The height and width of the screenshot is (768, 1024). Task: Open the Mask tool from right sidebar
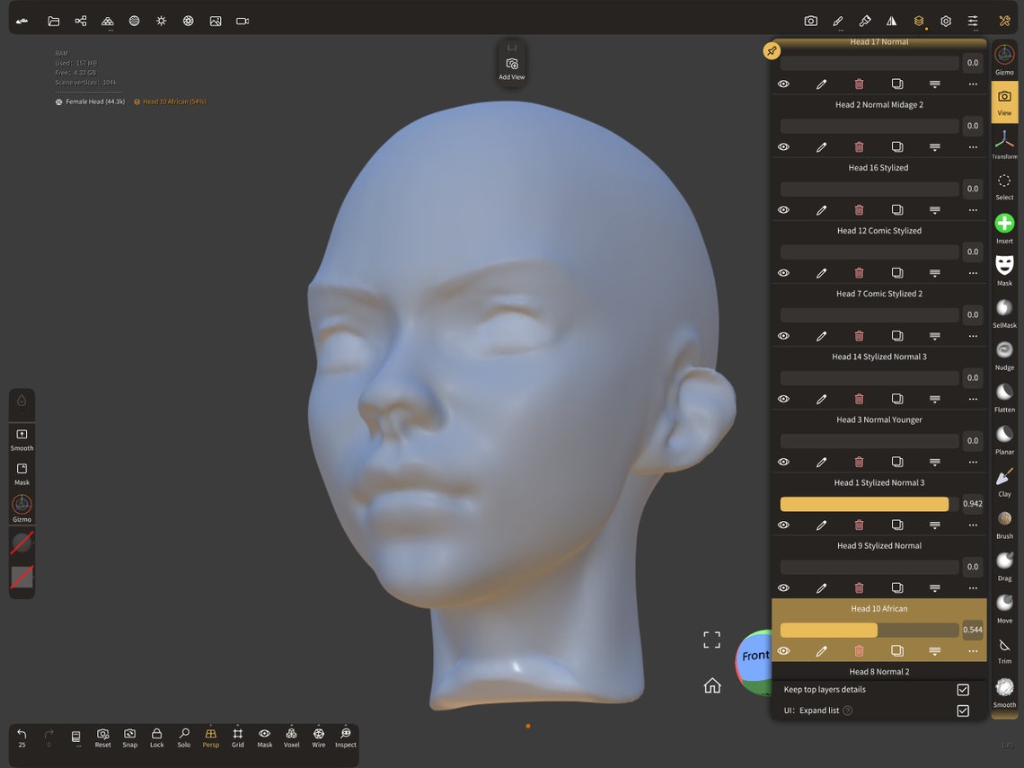(x=1003, y=267)
